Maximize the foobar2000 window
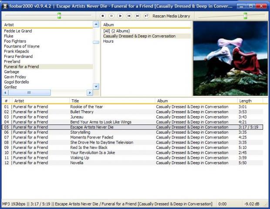This screenshot has width=270, height=209. (x=251, y=7)
